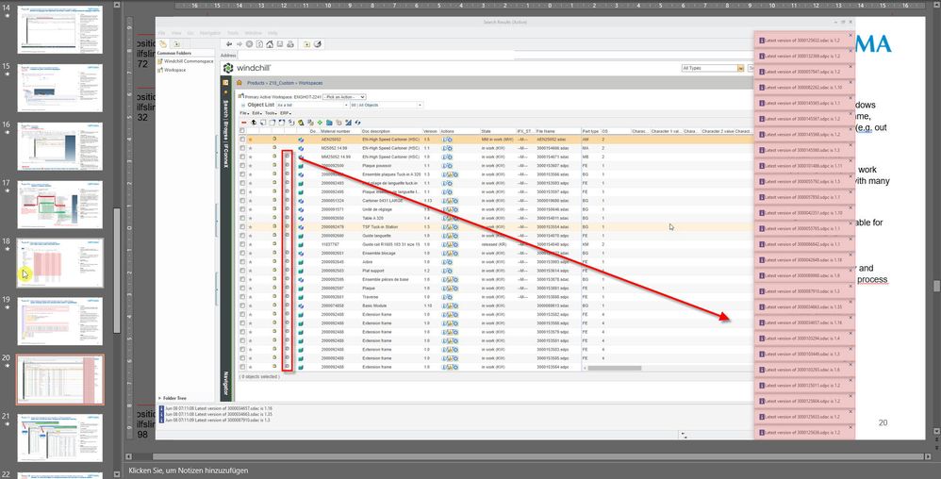Click the green plus add icon in table toolbar
Screen dimensions: 941x479
coord(322,122)
